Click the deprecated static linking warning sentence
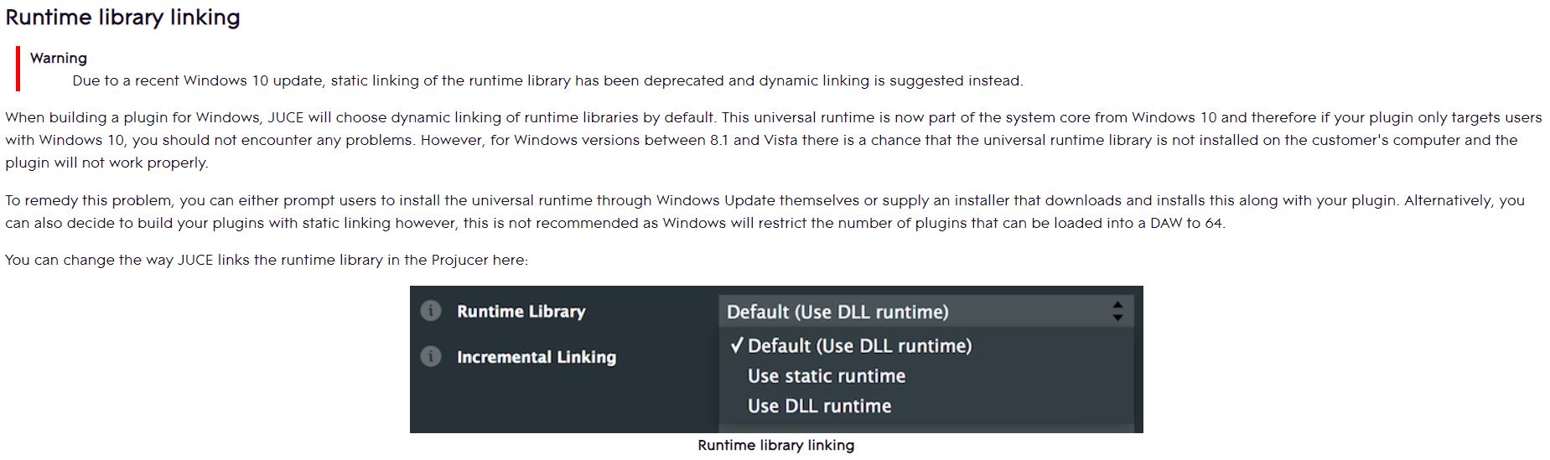The height and width of the screenshot is (460, 1550). click(x=547, y=80)
